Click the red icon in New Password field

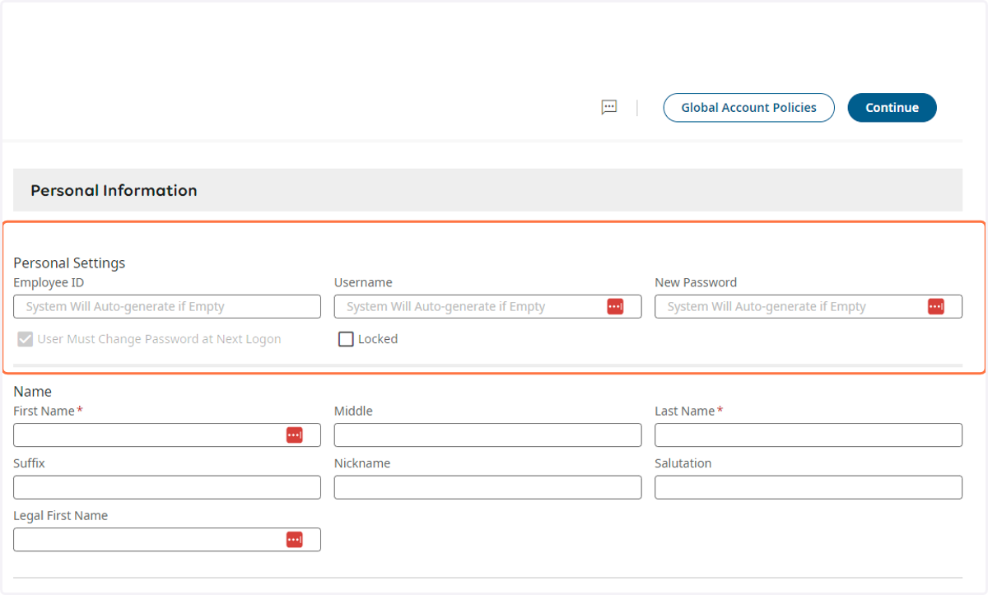coord(936,306)
